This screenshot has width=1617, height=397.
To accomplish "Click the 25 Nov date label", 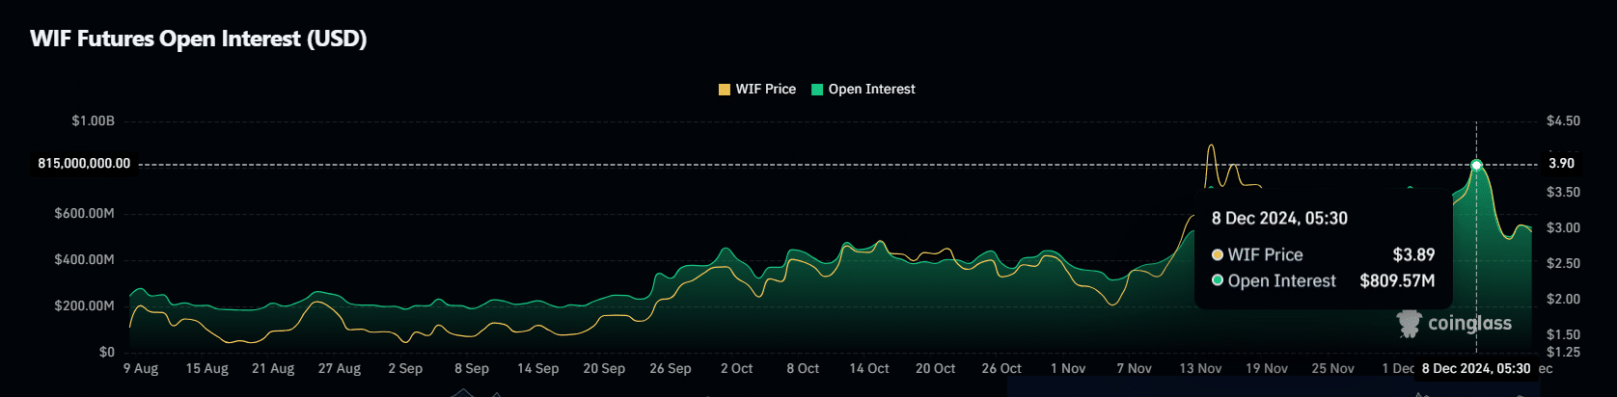I will coord(1332,368).
